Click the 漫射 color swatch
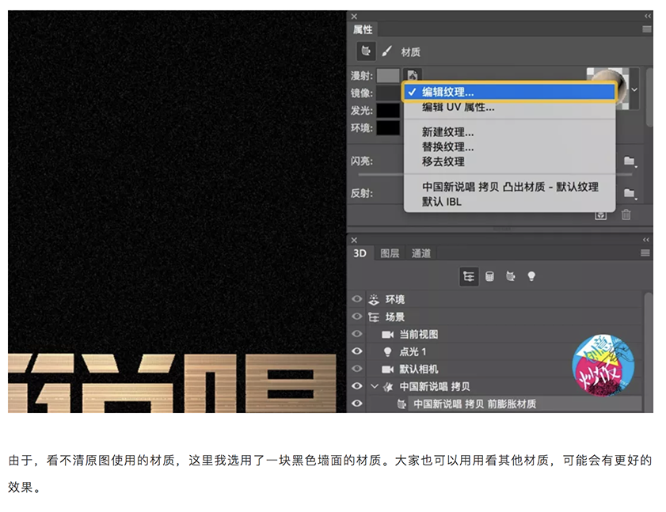The width and height of the screenshot is (666, 512). 388,75
